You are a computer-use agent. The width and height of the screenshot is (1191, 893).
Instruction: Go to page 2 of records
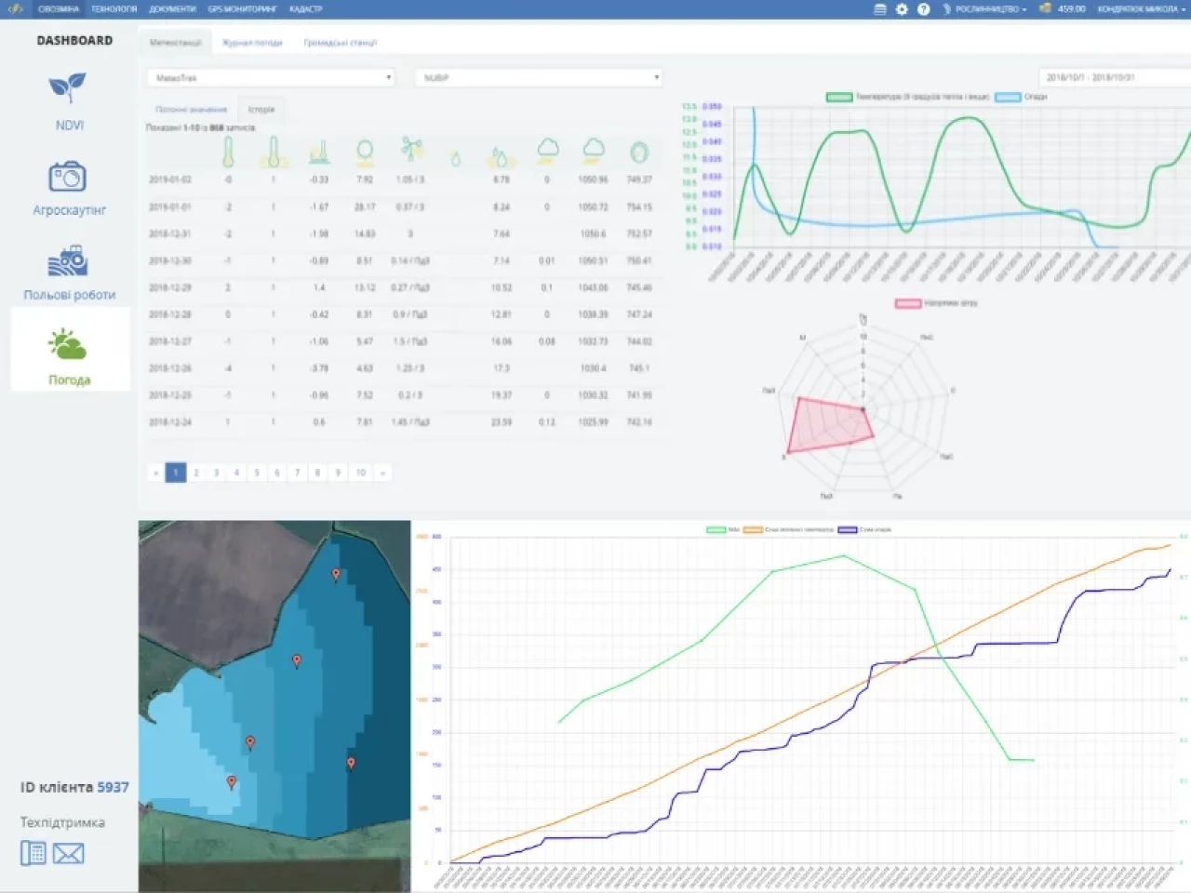pos(196,473)
